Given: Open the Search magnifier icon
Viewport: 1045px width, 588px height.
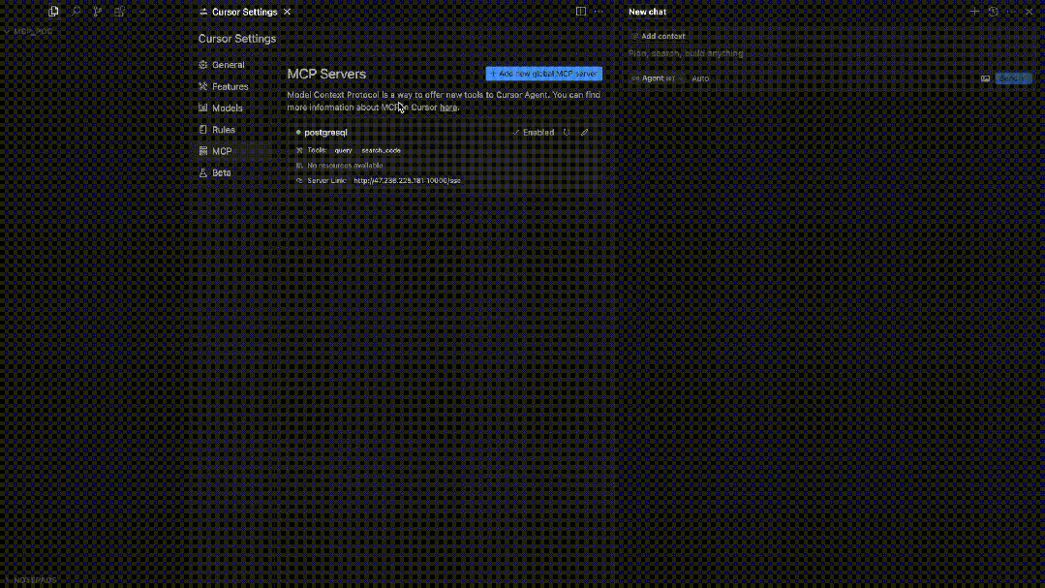Looking at the screenshot, I should (x=76, y=12).
